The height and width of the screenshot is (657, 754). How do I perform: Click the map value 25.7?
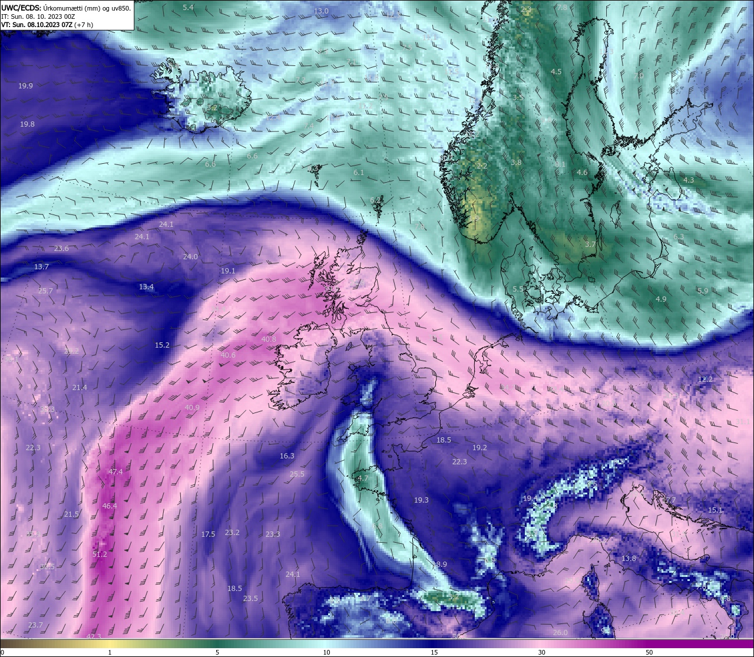click(x=45, y=290)
